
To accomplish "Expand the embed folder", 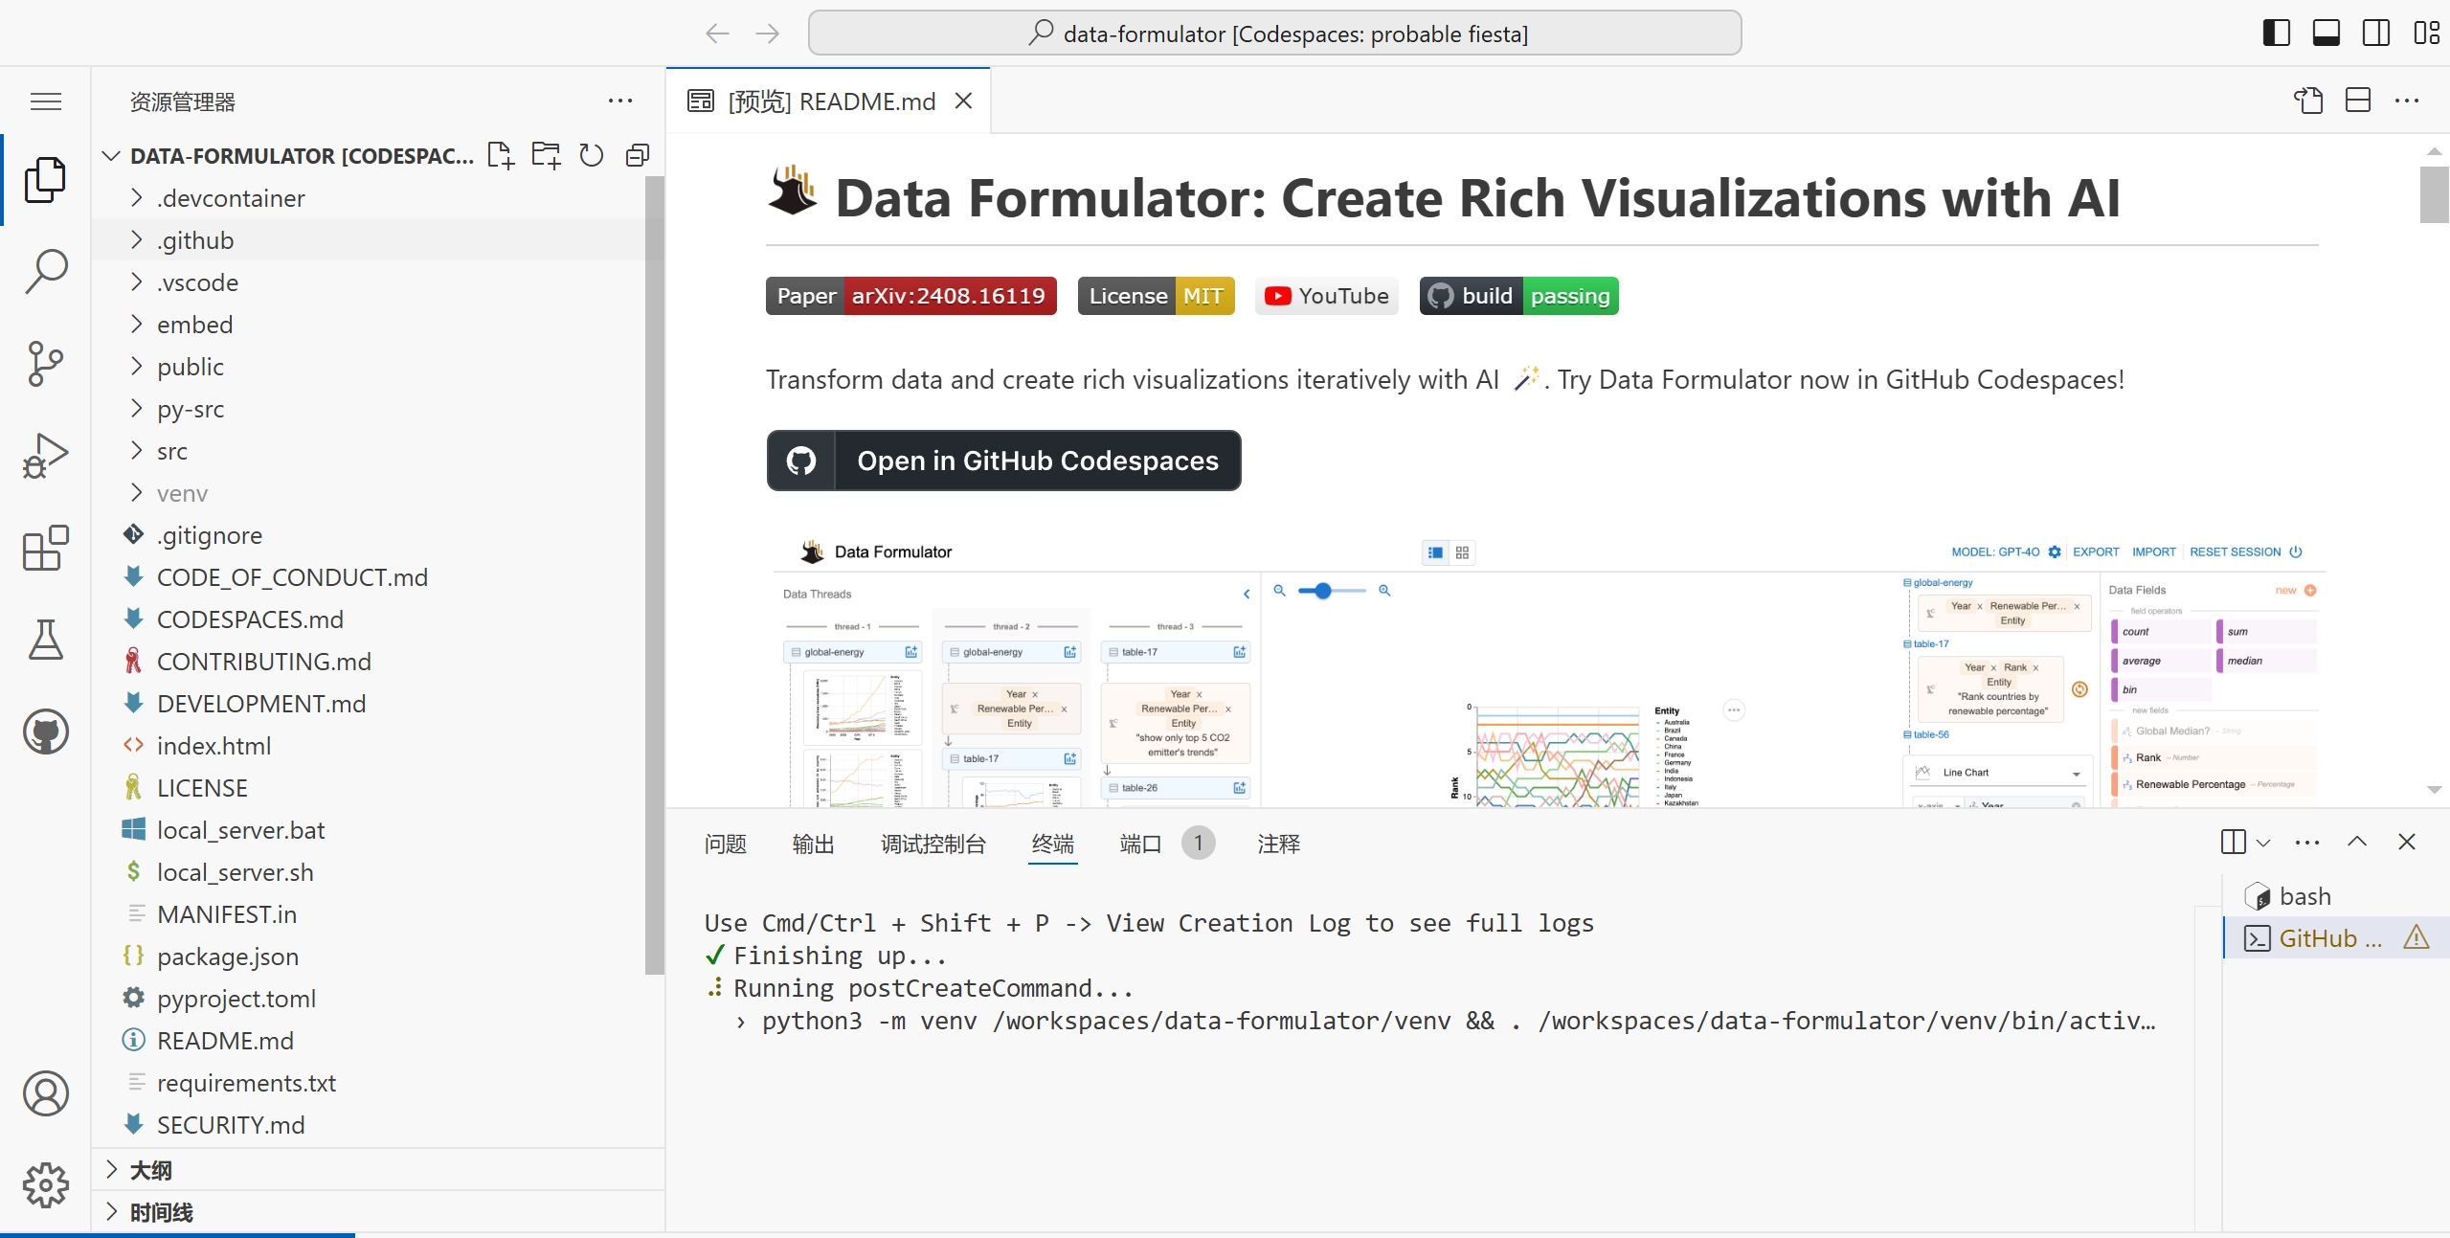I will click(378, 325).
